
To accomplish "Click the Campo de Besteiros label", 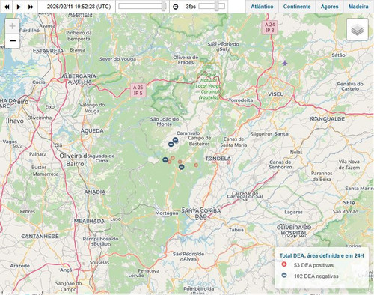I will click(x=200, y=141).
